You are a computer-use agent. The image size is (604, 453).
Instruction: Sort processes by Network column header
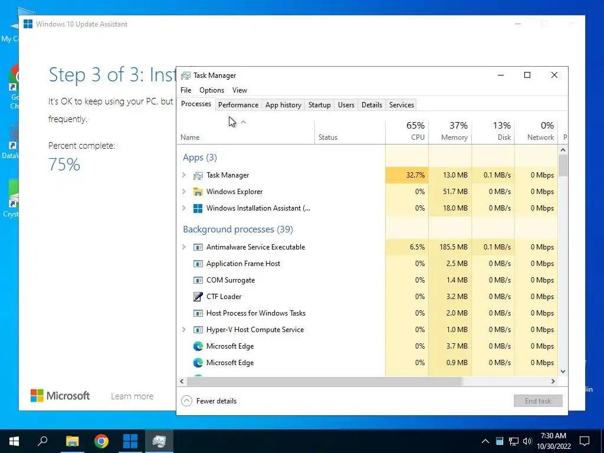click(x=536, y=131)
